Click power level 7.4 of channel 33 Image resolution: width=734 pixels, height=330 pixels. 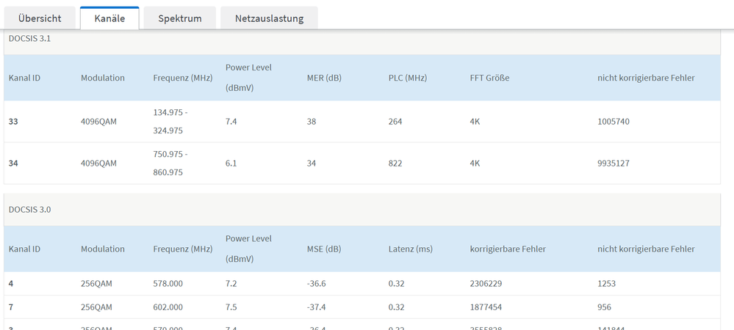click(231, 122)
